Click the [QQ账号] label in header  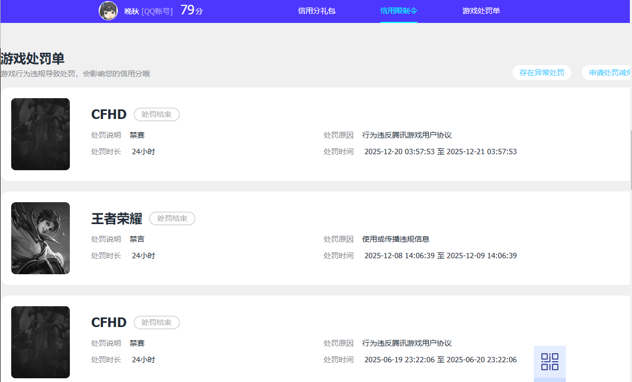tap(157, 11)
